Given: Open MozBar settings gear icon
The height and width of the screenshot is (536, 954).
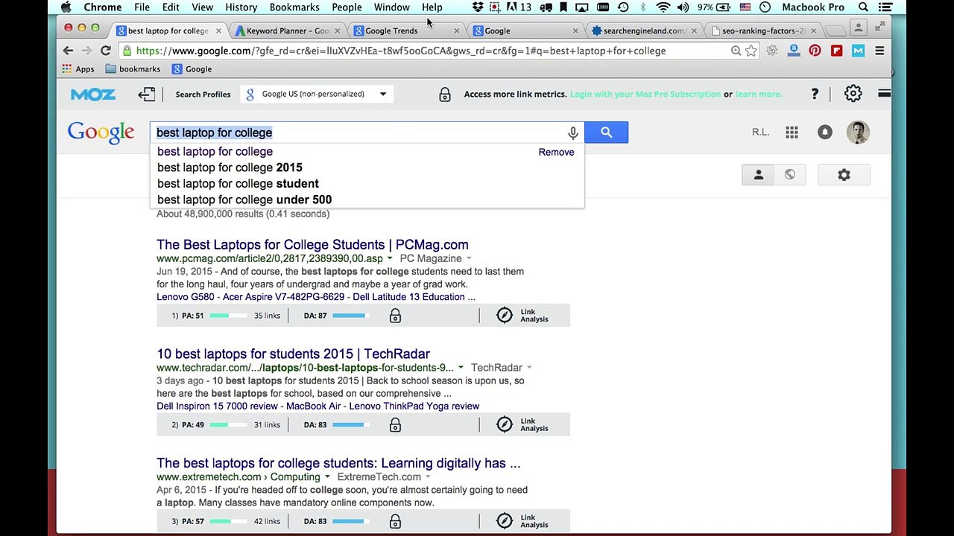Looking at the screenshot, I should [x=853, y=94].
